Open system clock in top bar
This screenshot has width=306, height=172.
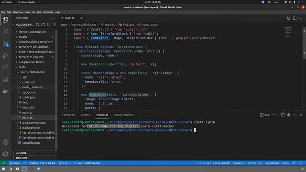(x=153, y=2)
